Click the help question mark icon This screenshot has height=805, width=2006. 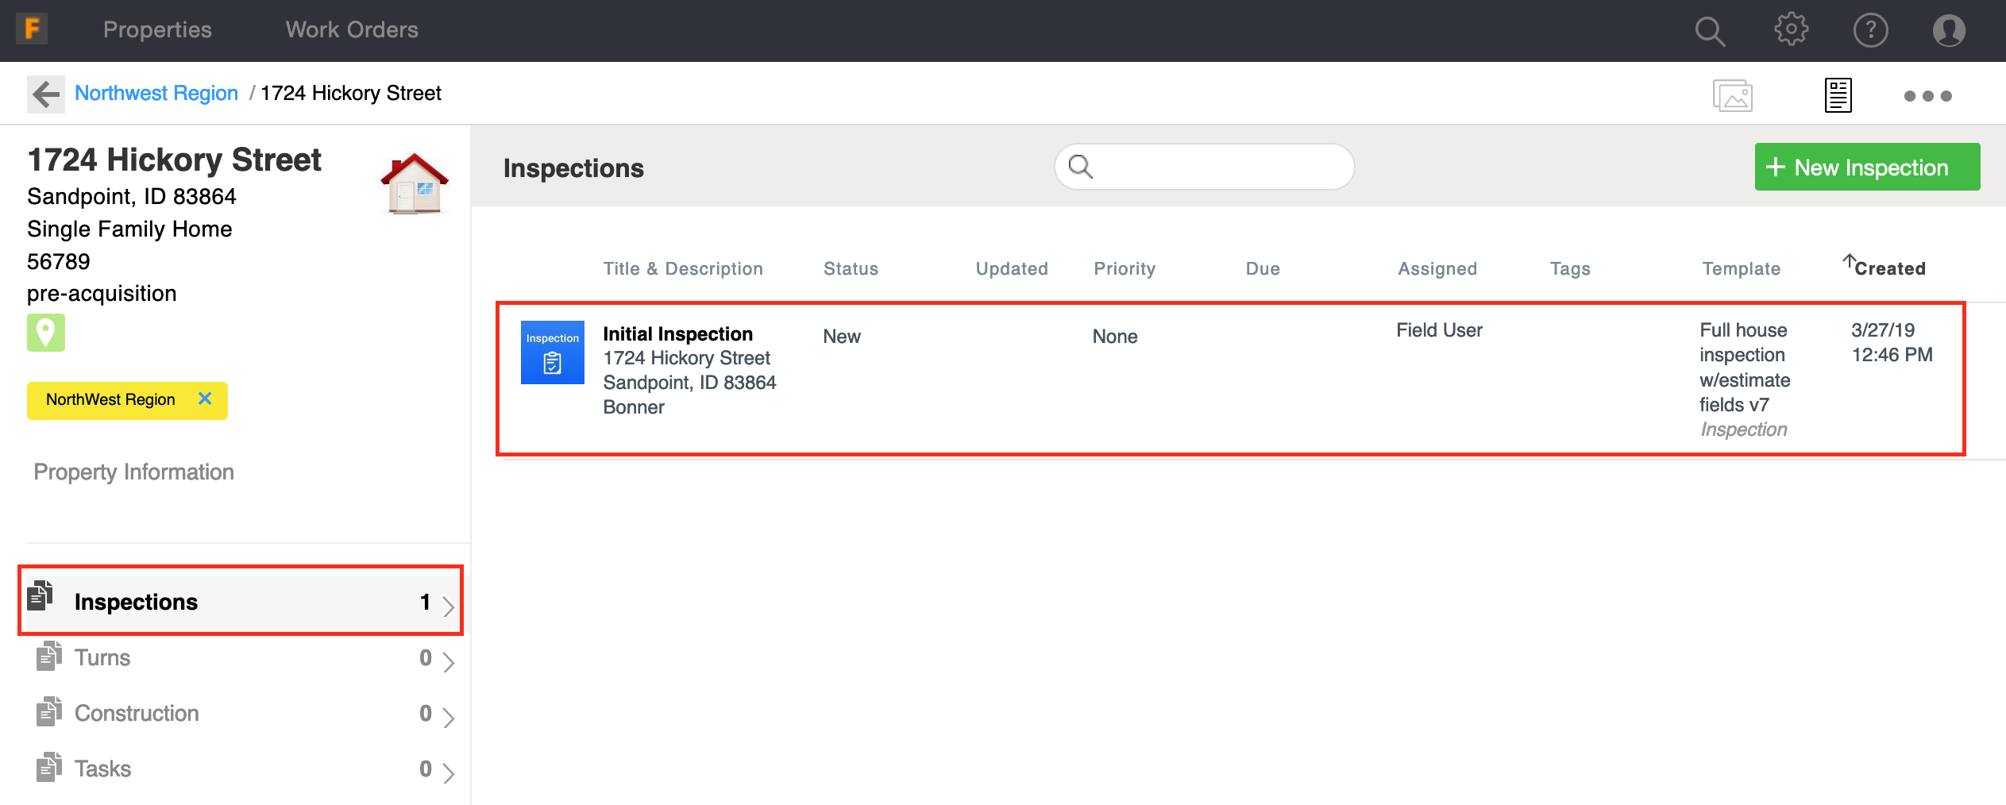1870,31
